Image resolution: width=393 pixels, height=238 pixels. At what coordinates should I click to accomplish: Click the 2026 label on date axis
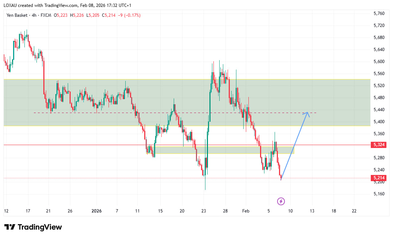(x=97, y=211)
